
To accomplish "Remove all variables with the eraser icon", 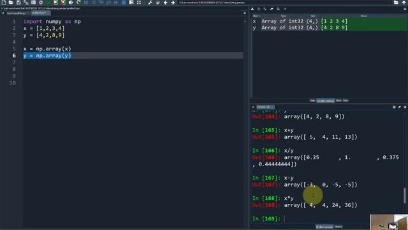I will click(x=272, y=9).
